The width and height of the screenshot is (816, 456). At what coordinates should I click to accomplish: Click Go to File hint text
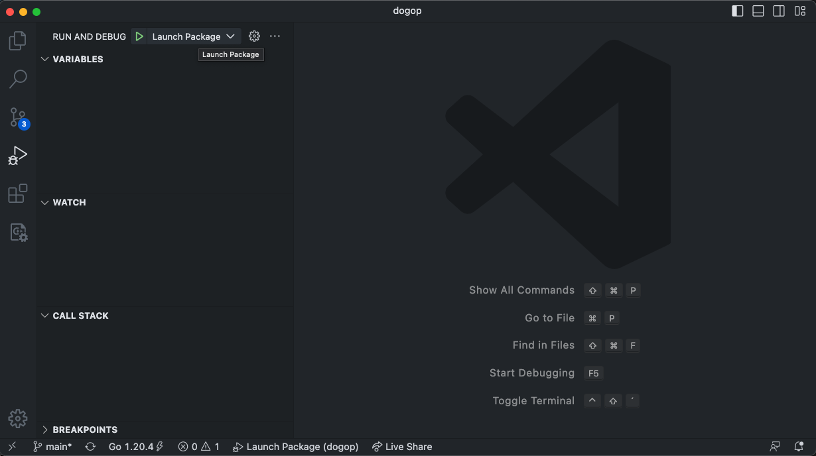[550, 318]
